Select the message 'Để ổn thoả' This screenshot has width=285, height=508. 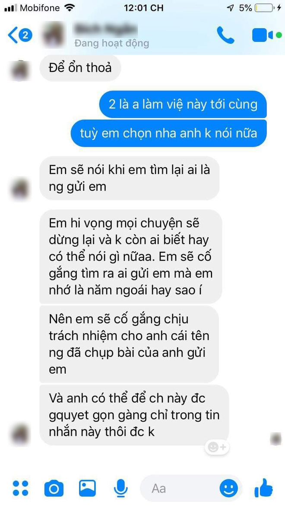(x=80, y=68)
